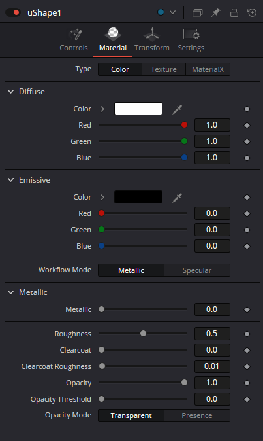Switch to the Material tab
This screenshot has height=441, width=263.
113,40
